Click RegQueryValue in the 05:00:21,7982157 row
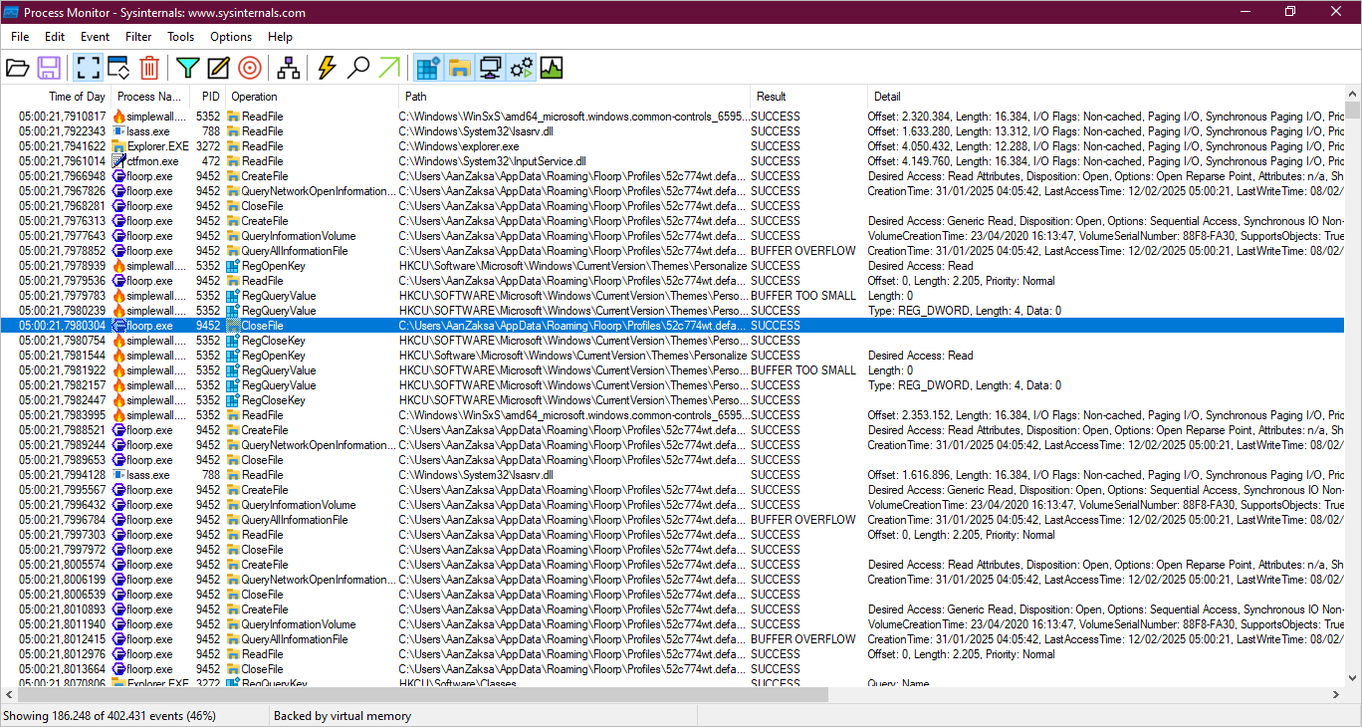Screen dimensions: 1362x727 pos(279,385)
